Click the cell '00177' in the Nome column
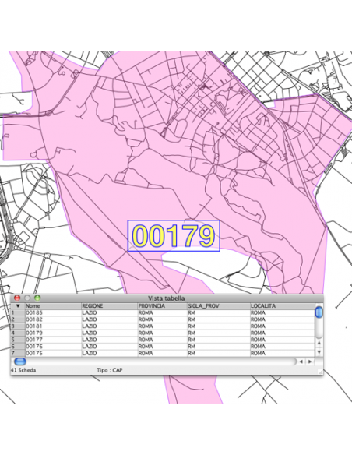 [53, 340]
